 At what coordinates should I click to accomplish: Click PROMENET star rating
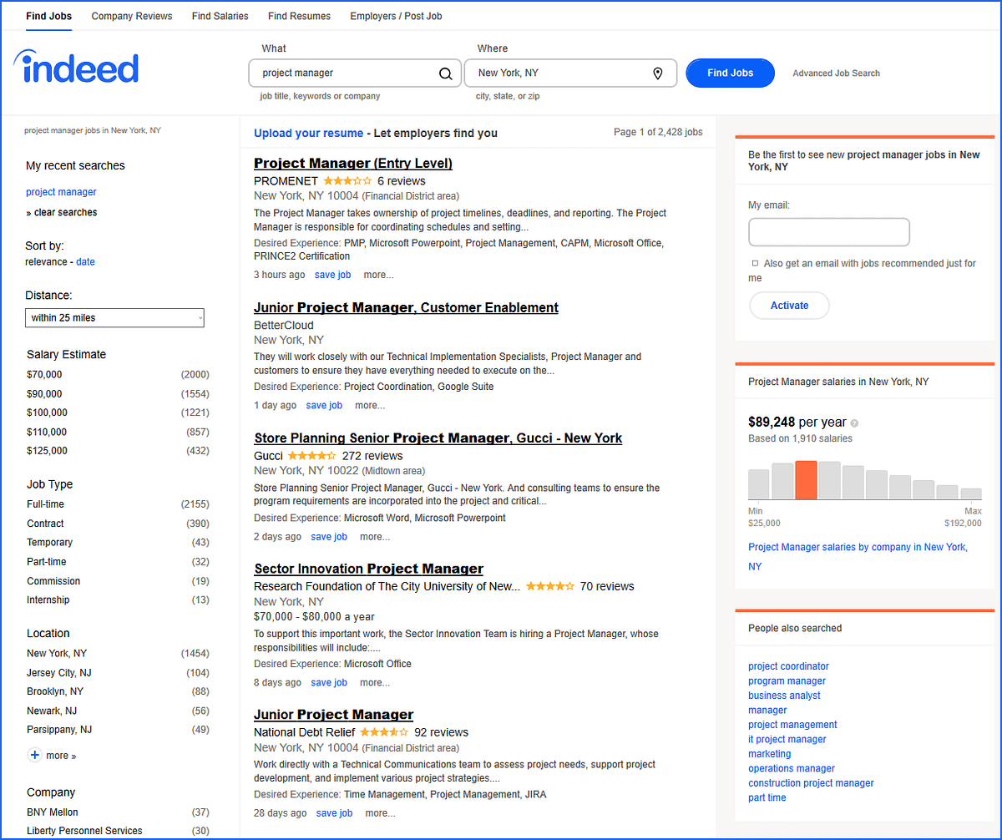click(347, 180)
